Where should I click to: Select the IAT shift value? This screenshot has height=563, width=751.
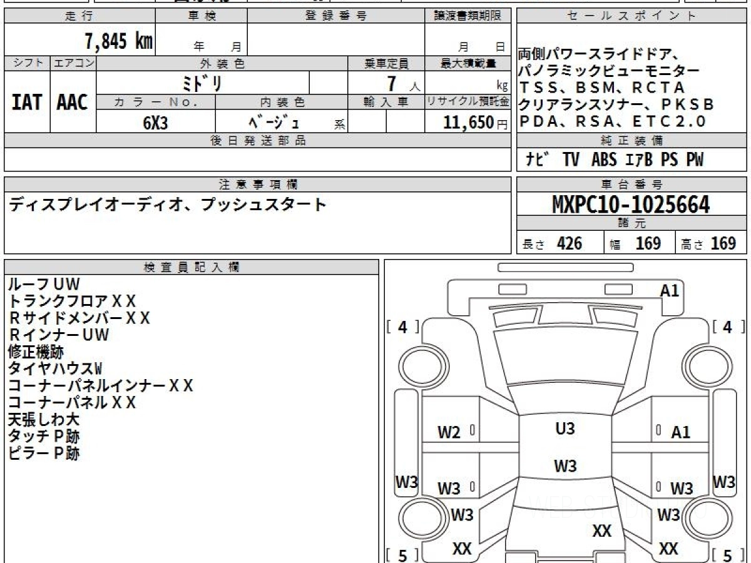[x=27, y=103]
